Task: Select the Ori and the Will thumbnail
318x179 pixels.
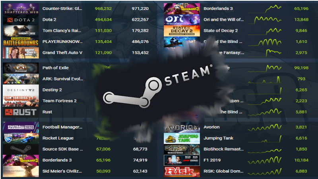Action: 182,19
